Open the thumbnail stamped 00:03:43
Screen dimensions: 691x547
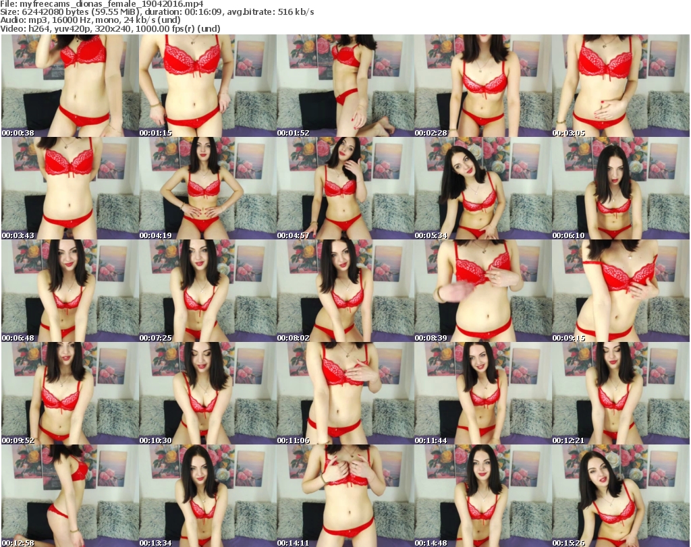click(x=70, y=188)
